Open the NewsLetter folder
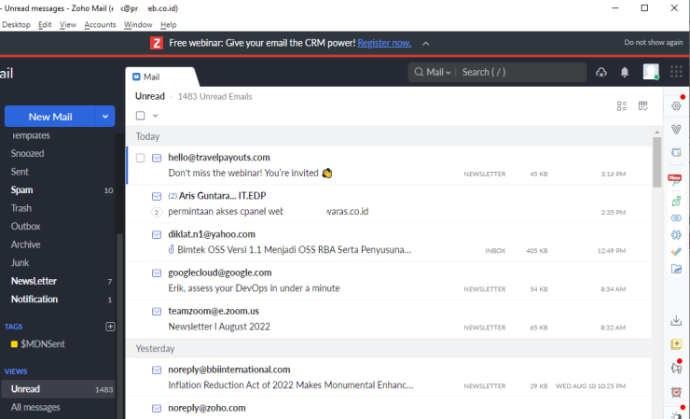Image resolution: width=690 pixels, height=419 pixels. click(34, 281)
